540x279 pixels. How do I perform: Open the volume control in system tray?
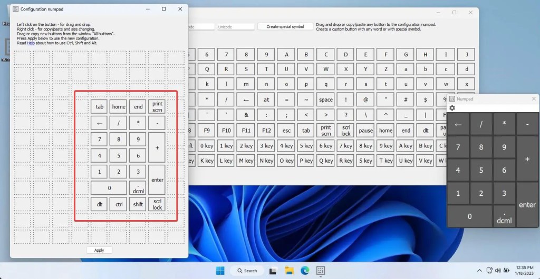(x=498, y=271)
